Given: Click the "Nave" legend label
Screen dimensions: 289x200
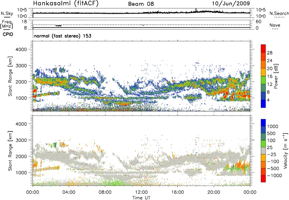Looking at the screenshot, I should tap(275, 25).
